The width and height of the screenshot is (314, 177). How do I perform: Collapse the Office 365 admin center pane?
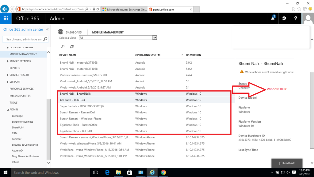coord(48,29)
